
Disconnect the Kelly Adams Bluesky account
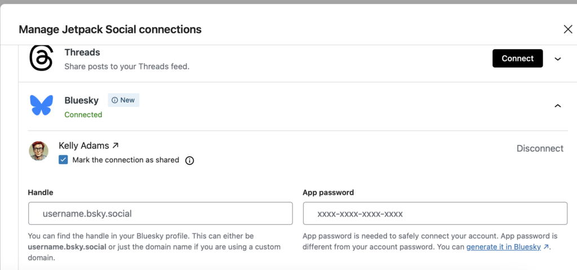[x=540, y=149]
